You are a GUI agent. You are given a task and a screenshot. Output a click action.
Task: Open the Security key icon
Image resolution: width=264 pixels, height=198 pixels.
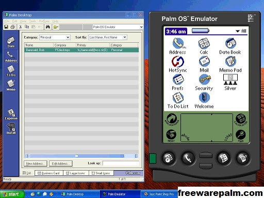(x=204, y=82)
